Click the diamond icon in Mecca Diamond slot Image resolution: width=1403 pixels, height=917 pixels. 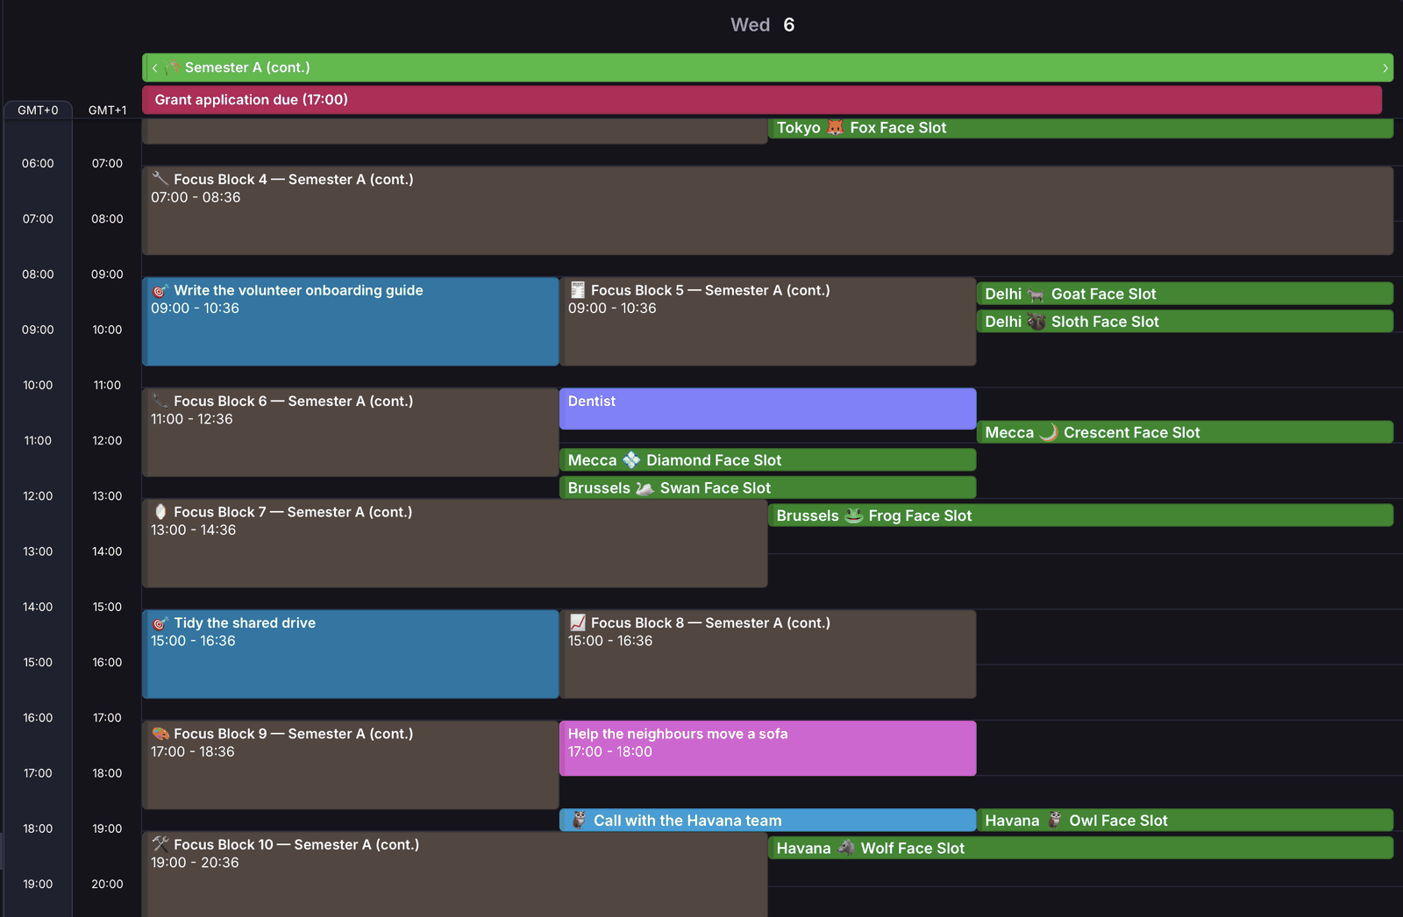[631, 460]
